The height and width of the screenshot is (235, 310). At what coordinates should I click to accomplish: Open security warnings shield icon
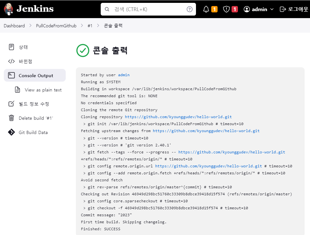coord(226,9)
